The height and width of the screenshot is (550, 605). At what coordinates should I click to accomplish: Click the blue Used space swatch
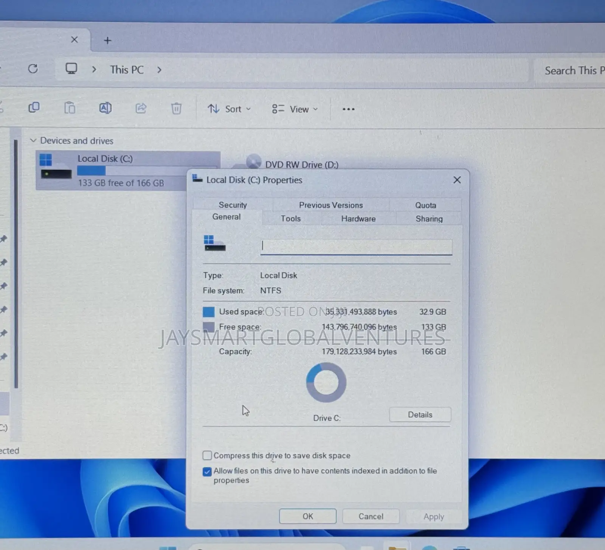(x=208, y=312)
